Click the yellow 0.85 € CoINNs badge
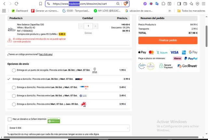208x140 pixels. coord(62,34)
